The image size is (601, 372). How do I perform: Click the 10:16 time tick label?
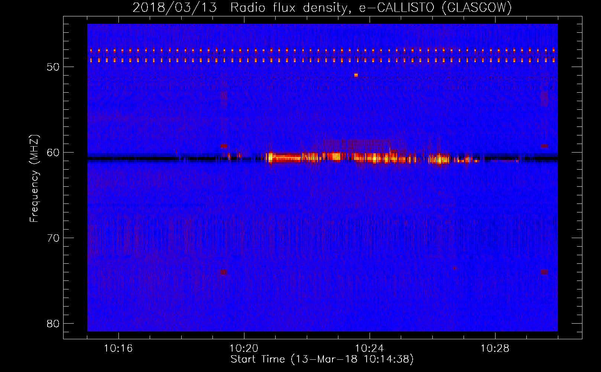click(118, 349)
